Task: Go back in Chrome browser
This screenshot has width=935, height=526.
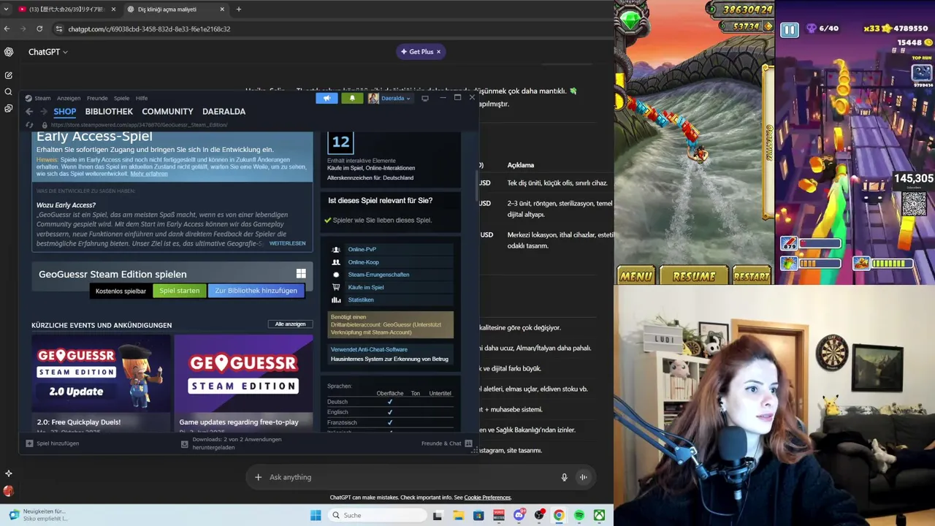Action: 7,29
